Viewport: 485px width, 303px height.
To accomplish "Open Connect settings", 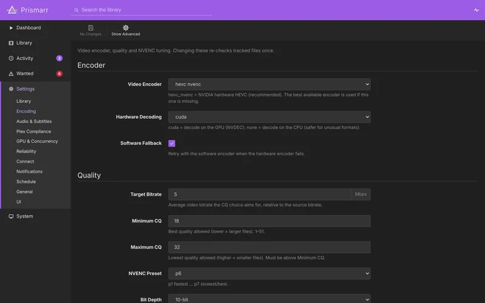I will click(x=25, y=161).
